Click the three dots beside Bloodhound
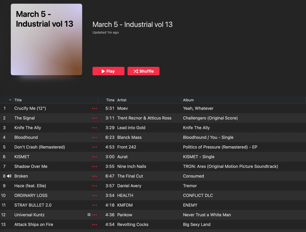 coord(94,137)
